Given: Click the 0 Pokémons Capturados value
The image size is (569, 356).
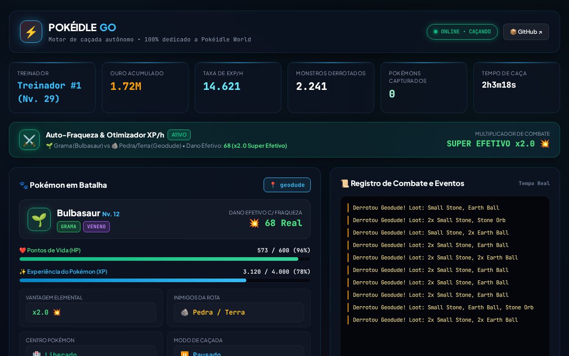Looking at the screenshot, I should (x=392, y=94).
